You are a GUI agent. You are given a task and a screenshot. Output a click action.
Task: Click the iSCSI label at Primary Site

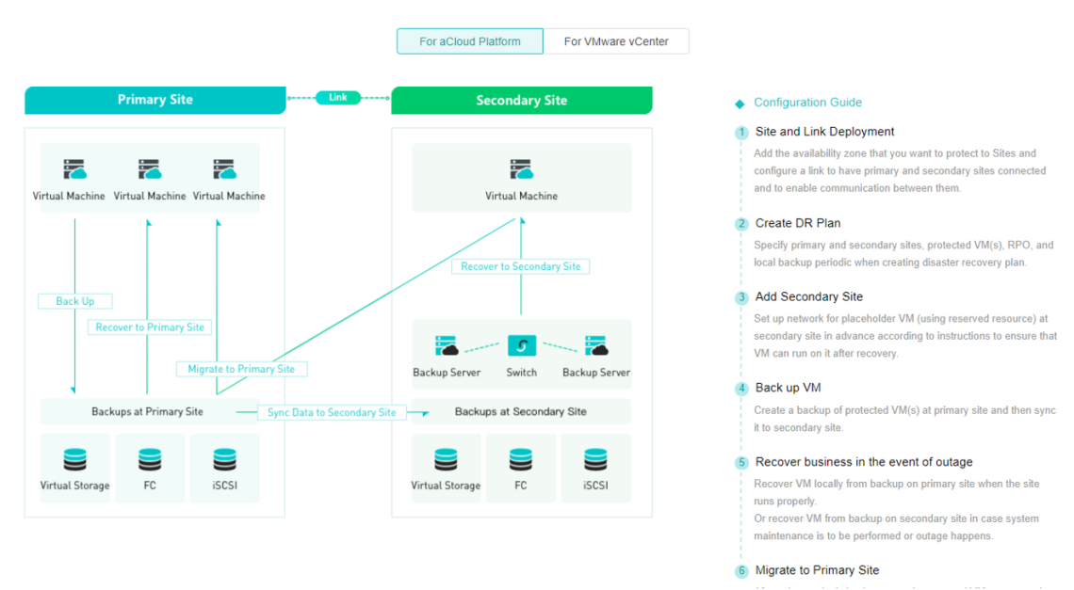pos(224,486)
